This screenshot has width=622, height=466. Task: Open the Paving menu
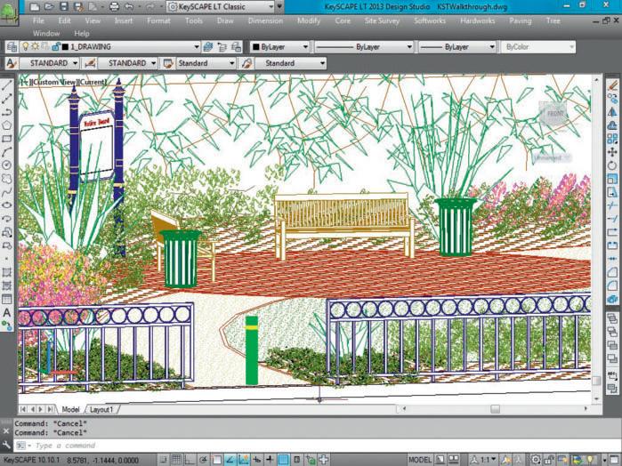(520, 20)
